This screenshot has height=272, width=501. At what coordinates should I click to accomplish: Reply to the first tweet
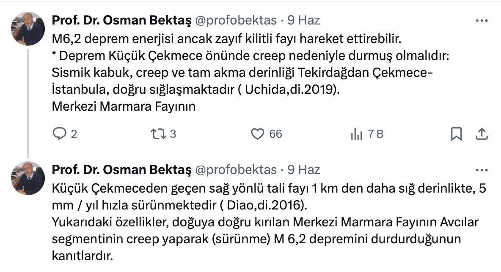click(x=58, y=134)
